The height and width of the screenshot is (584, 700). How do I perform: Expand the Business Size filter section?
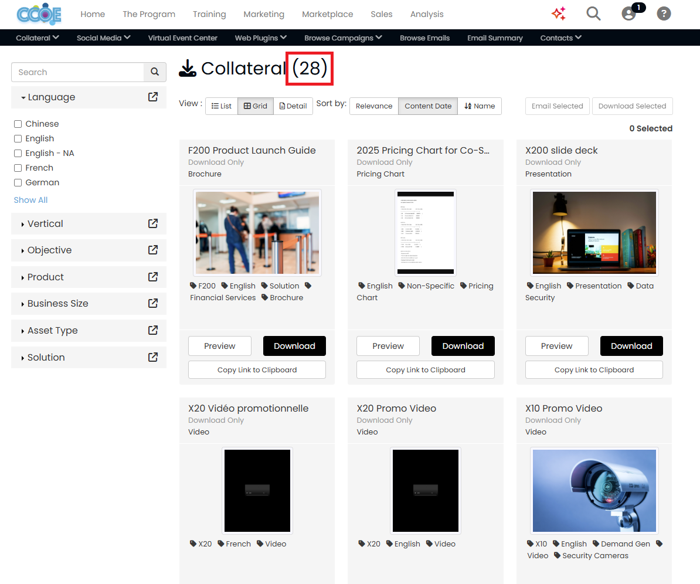click(x=55, y=303)
